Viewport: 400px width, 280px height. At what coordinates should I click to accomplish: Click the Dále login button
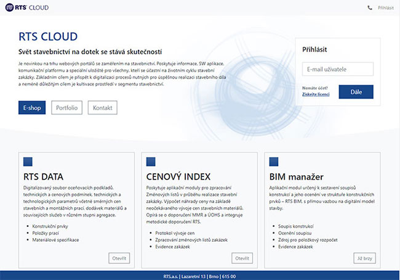tap(356, 92)
